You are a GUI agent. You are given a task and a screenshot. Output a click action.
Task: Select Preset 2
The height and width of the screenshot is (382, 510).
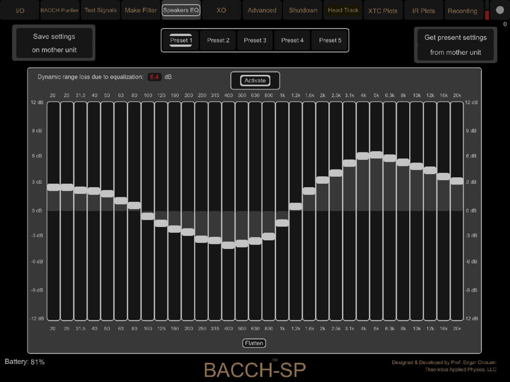[x=218, y=40]
